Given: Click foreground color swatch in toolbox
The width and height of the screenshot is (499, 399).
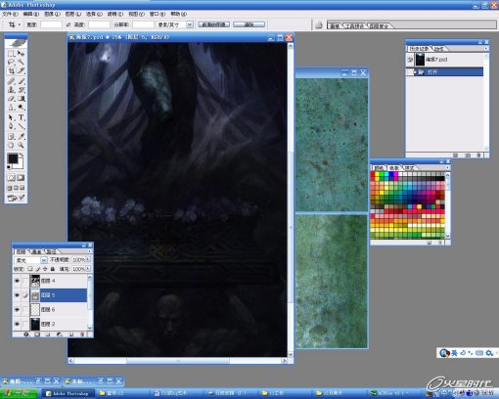Looking at the screenshot, I should 13,158.
